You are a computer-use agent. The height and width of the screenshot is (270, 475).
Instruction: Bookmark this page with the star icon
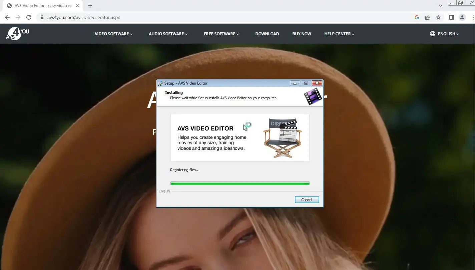pyautogui.click(x=438, y=17)
